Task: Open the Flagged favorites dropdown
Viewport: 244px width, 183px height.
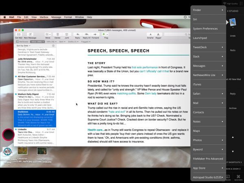Action: pyautogui.click(x=86, y=42)
